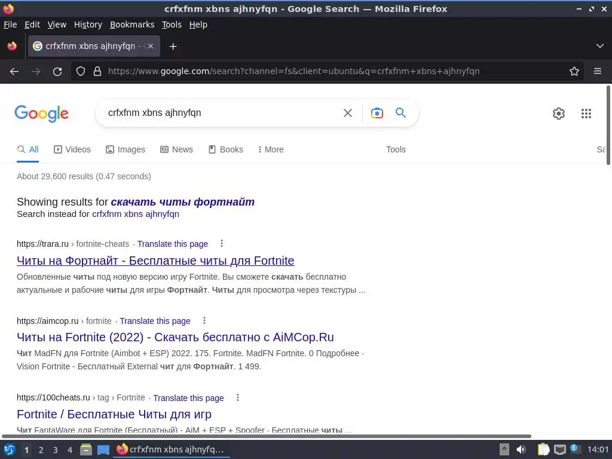Click the horizontal page scrollbar
Viewport: 612px width, 459px height.
267,436
